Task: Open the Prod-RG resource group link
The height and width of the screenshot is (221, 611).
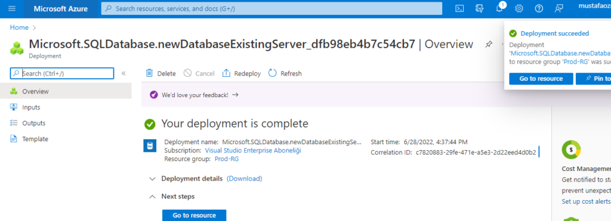Action: [x=226, y=159]
